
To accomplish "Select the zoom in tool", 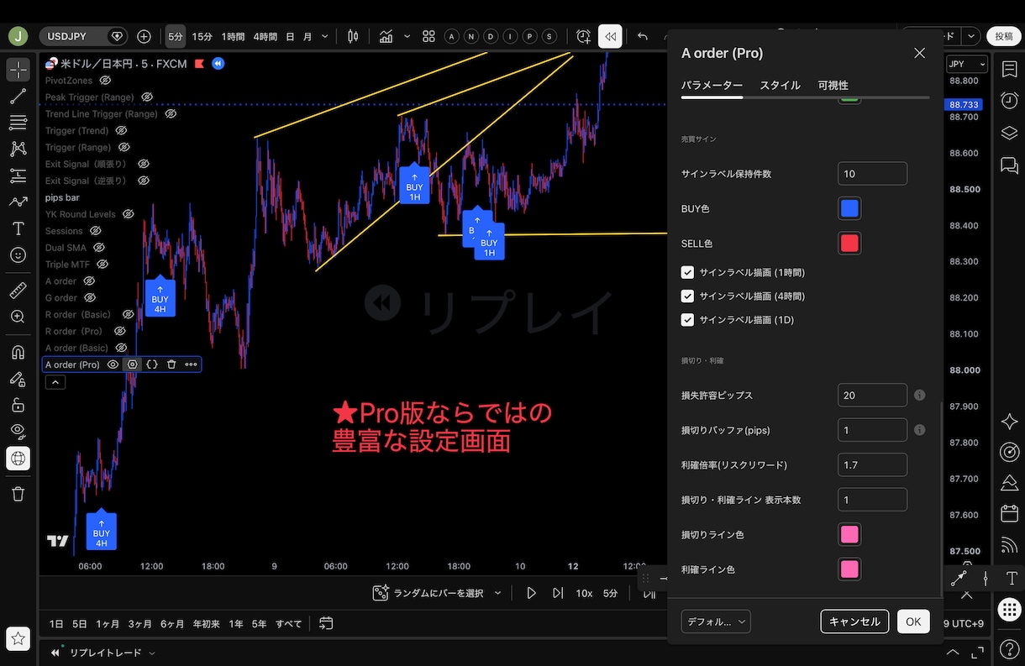I will coord(18,317).
